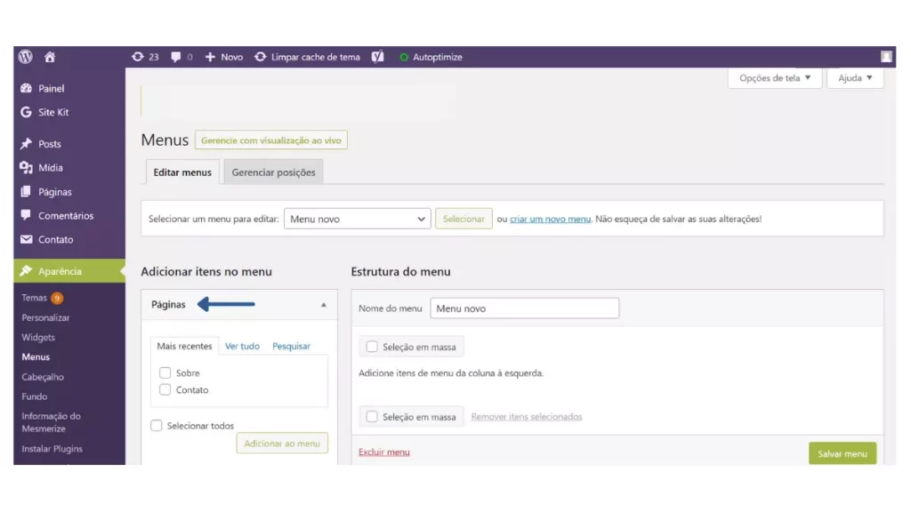Click Remover itens selecionados link
Image resolution: width=911 pixels, height=512 pixels.
point(527,416)
